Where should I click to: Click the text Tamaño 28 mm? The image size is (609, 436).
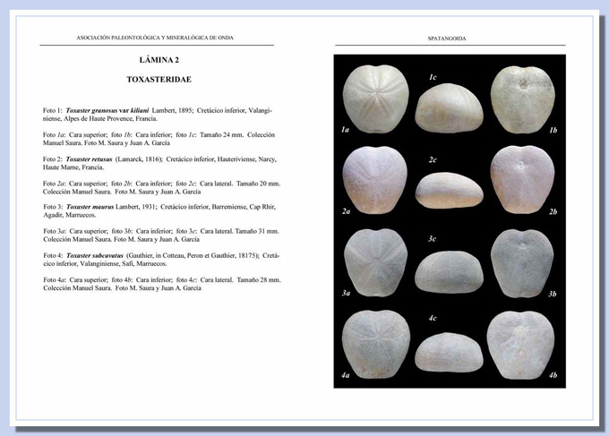click(x=259, y=279)
